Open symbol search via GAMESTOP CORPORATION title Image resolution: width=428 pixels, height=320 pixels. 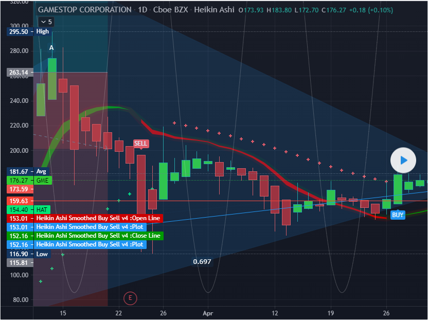(85, 10)
